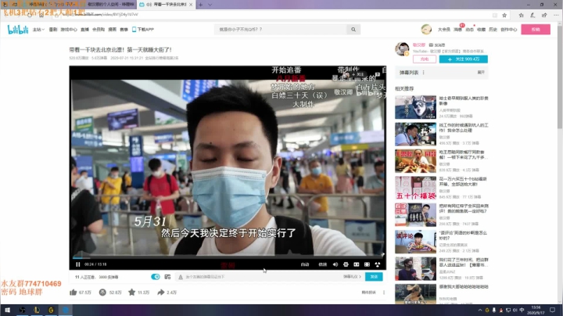
Task: Switch to the 个人空间 browser tab
Action: 109,5
